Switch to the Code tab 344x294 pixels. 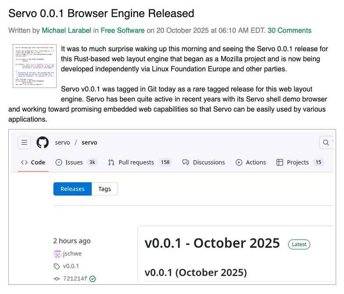pyautogui.click(x=33, y=162)
